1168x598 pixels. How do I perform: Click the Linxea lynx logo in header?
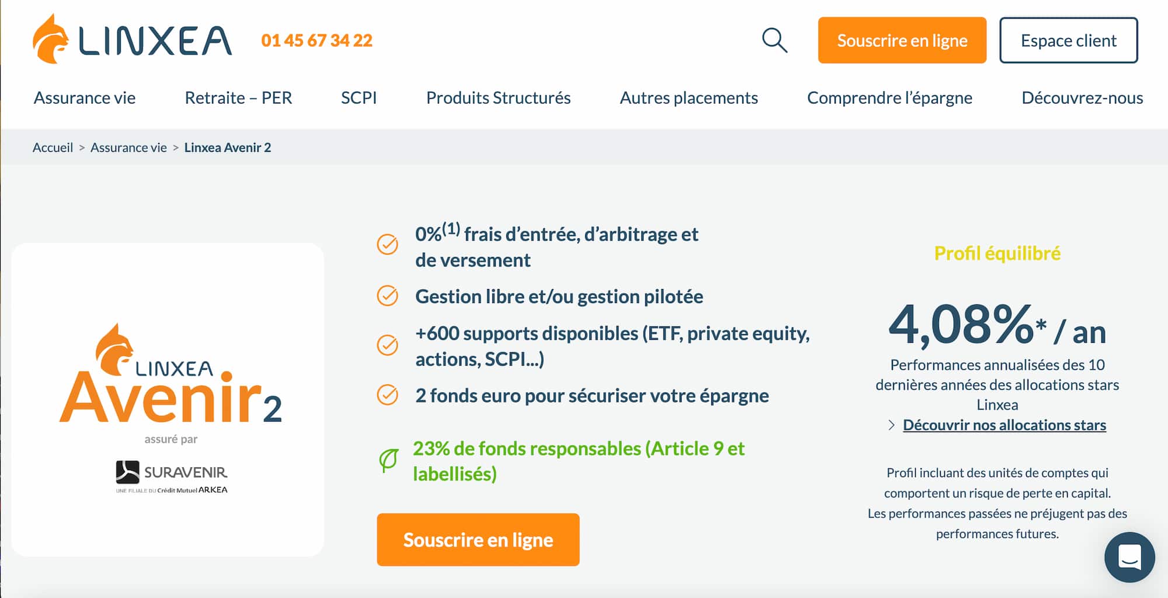click(x=132, y=39)
